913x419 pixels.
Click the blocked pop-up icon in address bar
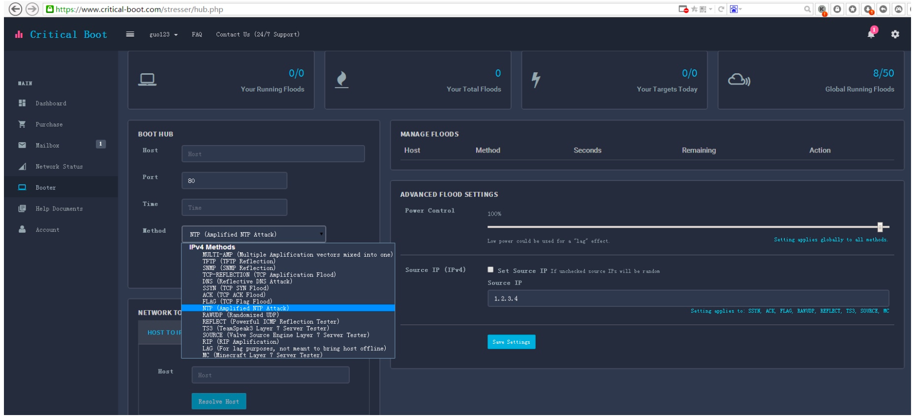pyautogui.click(x=683, y=9)
